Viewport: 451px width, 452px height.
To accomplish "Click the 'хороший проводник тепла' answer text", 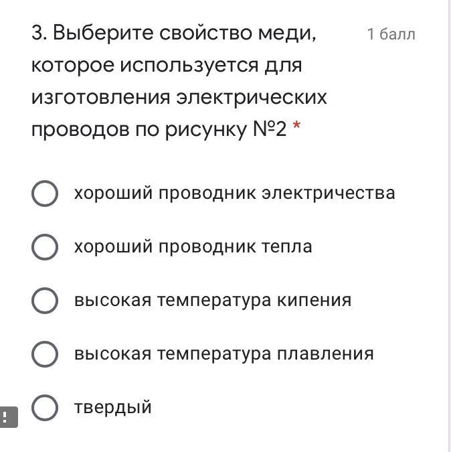I will point(193,247).
